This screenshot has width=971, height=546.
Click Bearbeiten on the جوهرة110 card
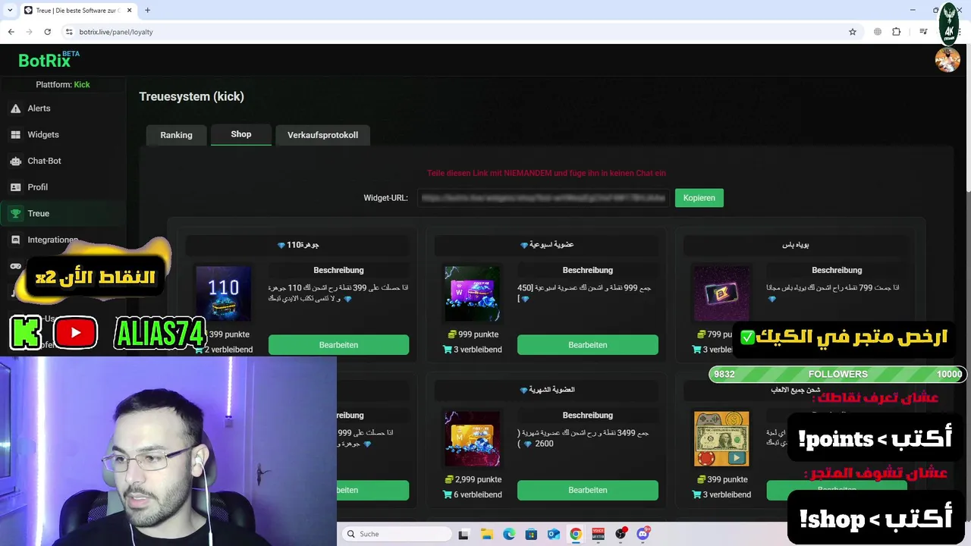click(x=338, y=345)
